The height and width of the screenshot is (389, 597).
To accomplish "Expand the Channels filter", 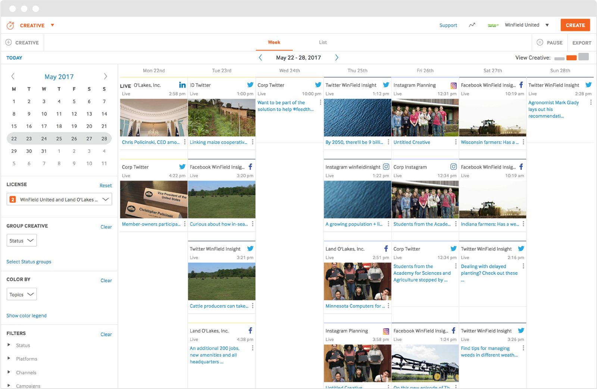I will [9, 372].
